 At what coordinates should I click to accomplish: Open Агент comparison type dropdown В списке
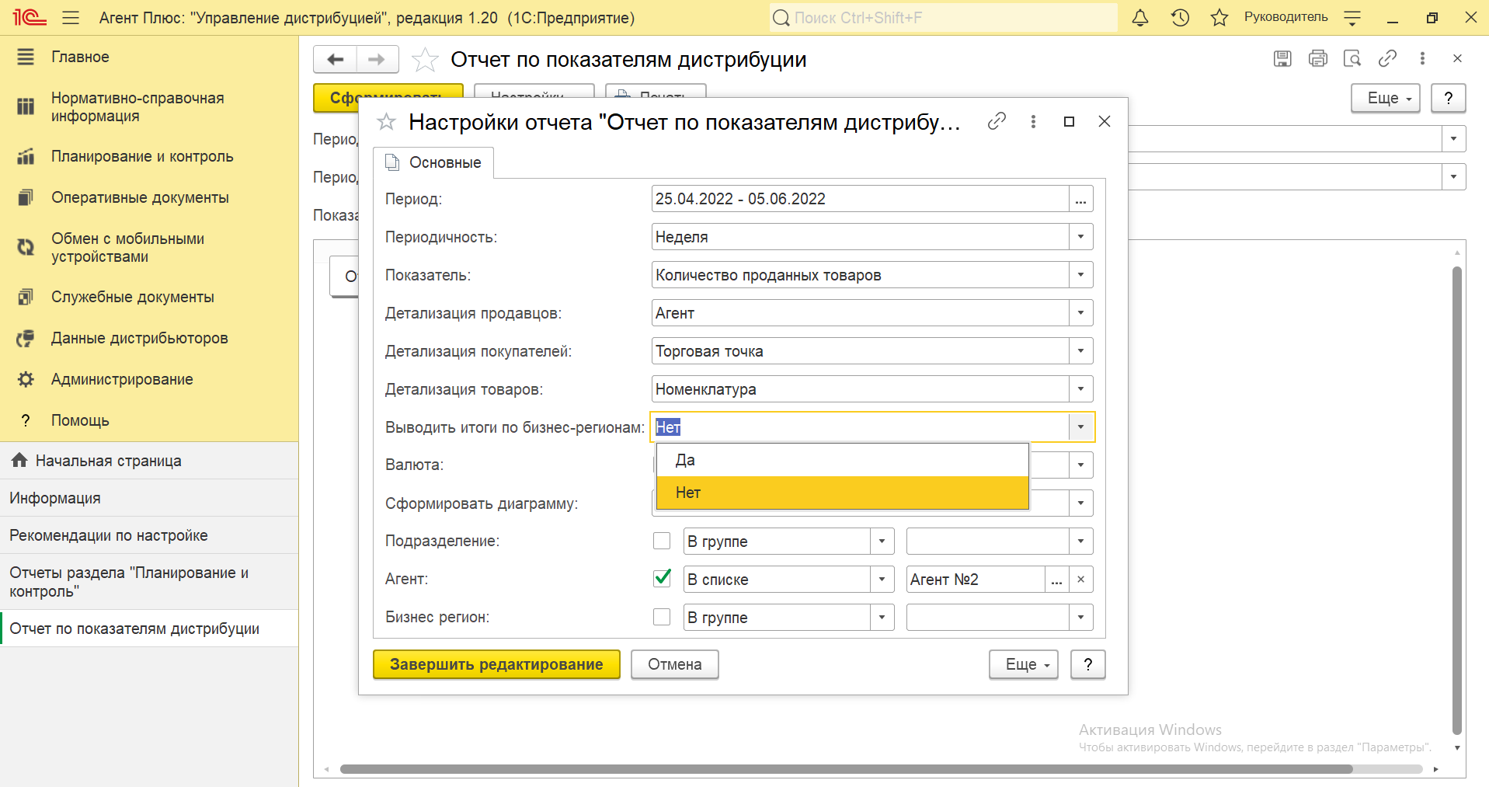(x=882, y=580)
